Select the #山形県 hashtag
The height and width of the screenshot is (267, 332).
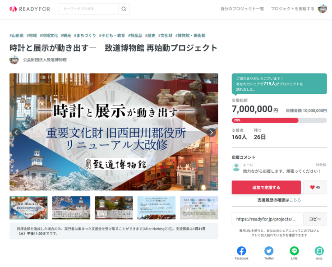(17, 36)
